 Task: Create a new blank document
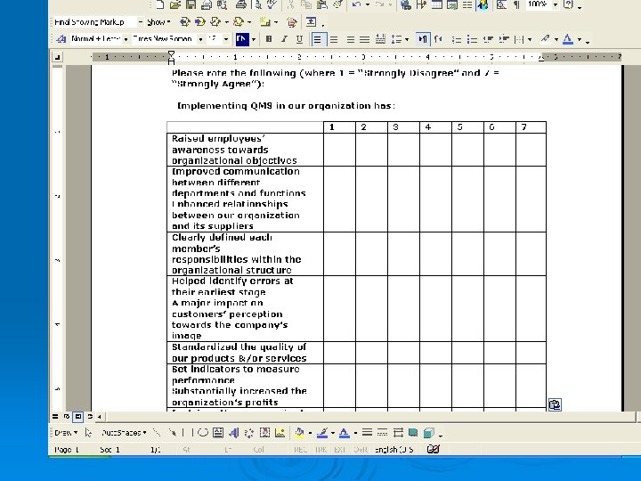point(160,5)
